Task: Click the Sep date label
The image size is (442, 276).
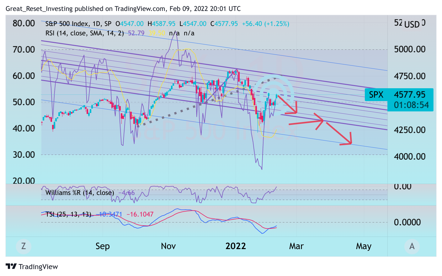Action: tap(103, 246)
